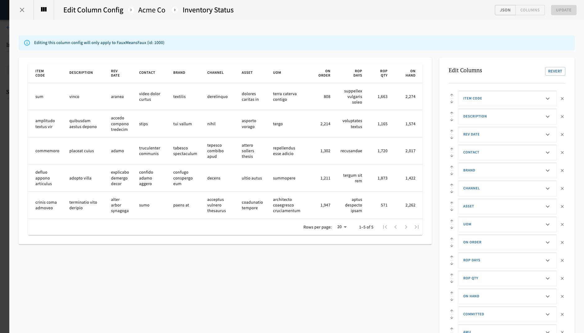Remove the UOM column
584x333 pixels.
tap(562, 224)
